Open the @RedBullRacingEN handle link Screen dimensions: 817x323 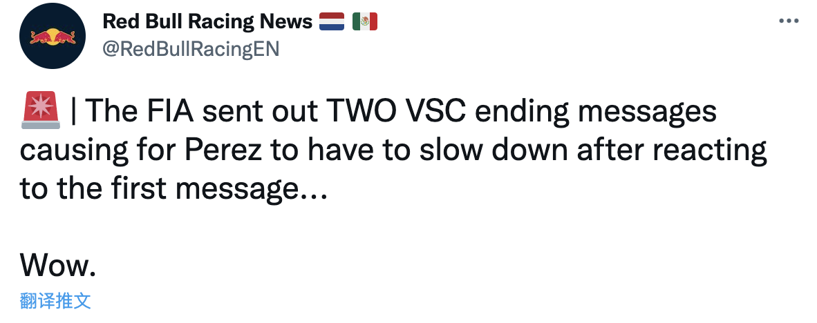(191, 49)
